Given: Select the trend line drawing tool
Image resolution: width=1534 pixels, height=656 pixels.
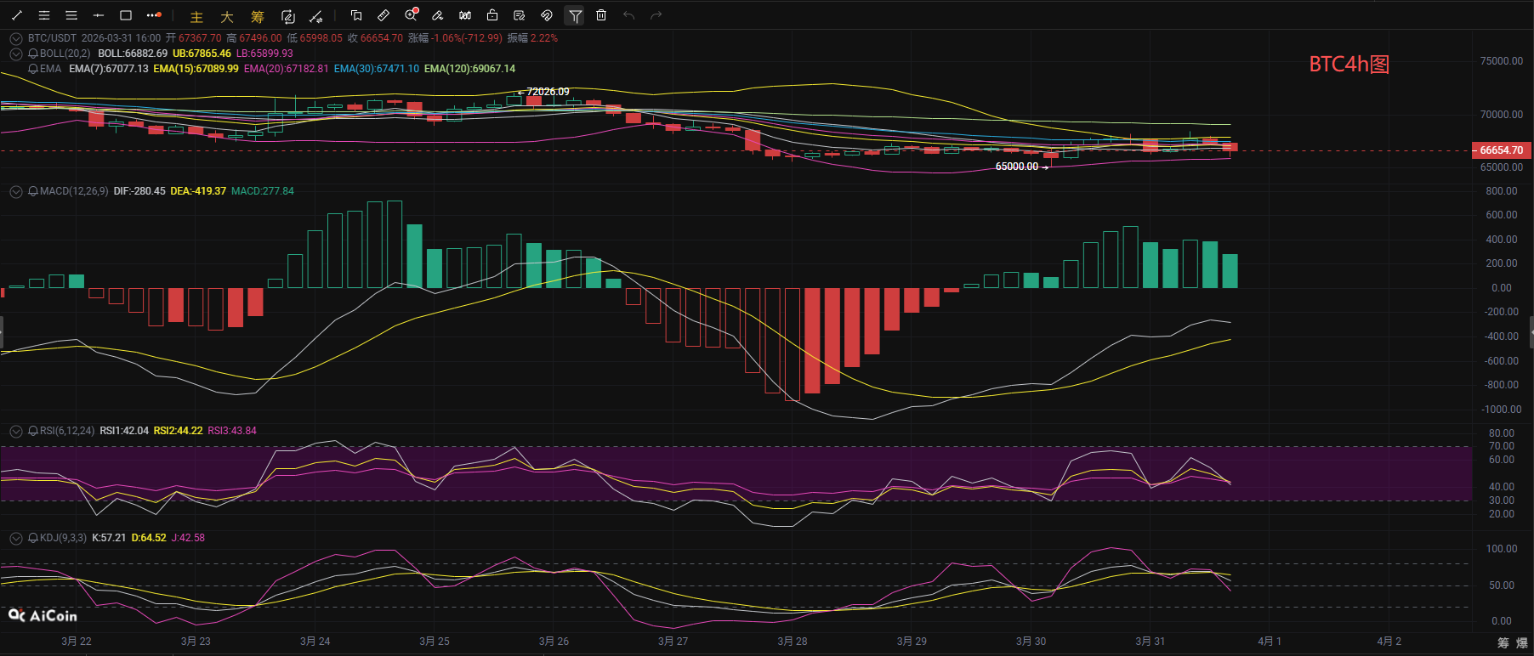Looking at the screenshot, I should 17,15.
